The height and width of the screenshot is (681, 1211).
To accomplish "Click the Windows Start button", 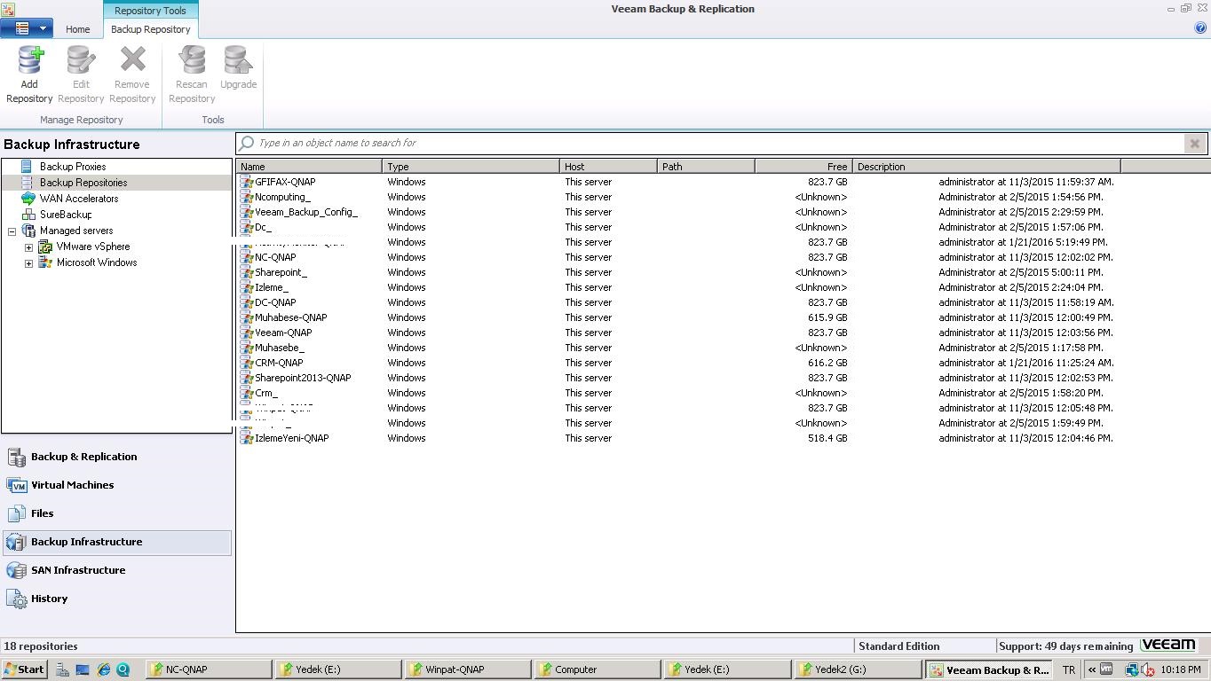I will click(x=24, y=669).
